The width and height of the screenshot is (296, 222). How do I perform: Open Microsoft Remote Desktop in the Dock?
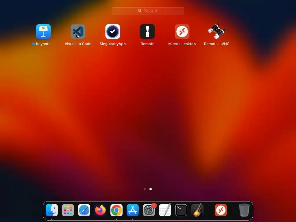(221, 210)
